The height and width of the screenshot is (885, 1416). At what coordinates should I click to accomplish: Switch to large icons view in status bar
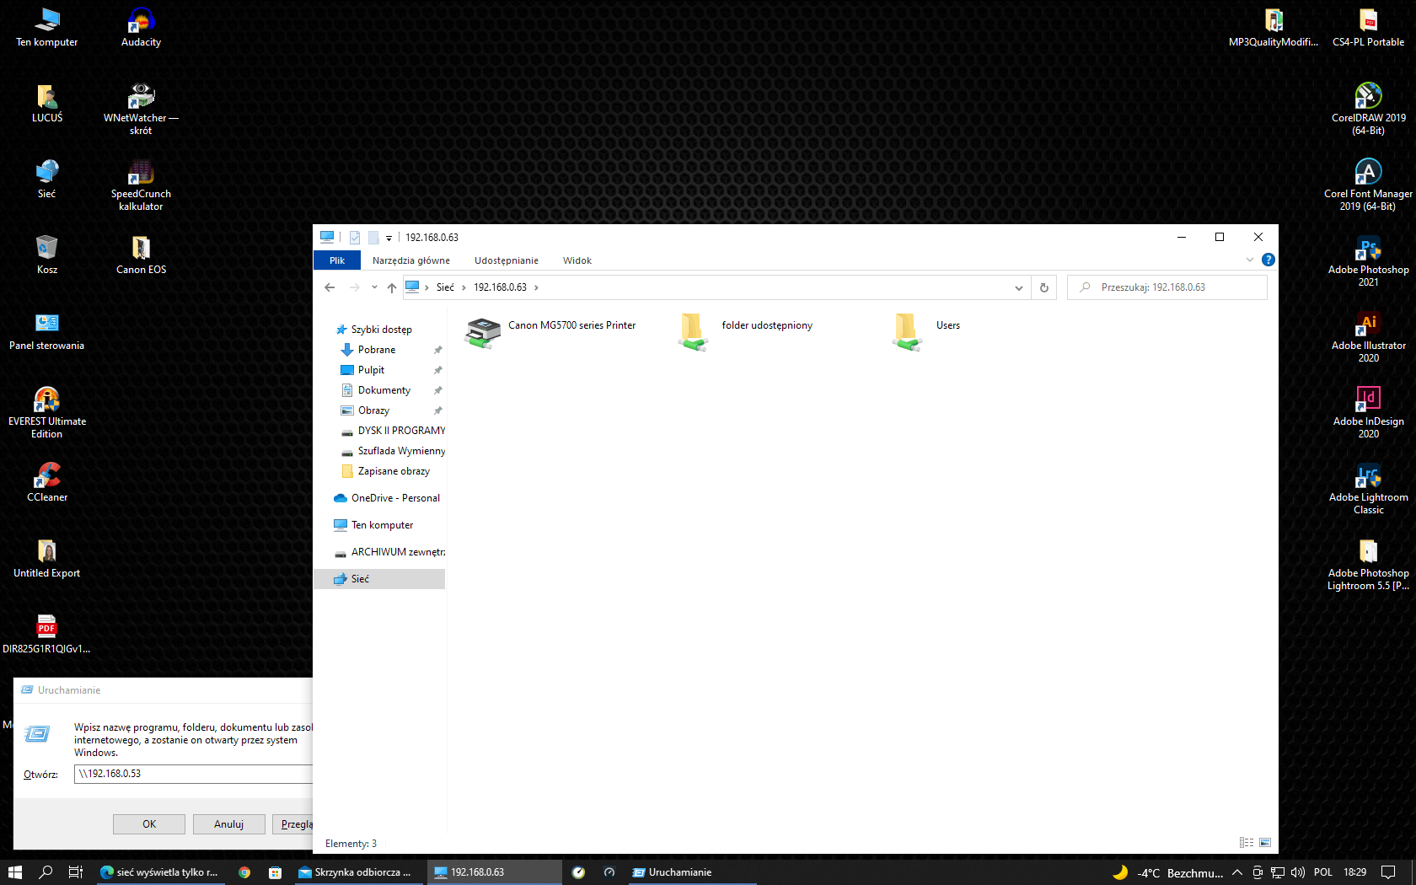[x=1265, y=843]
